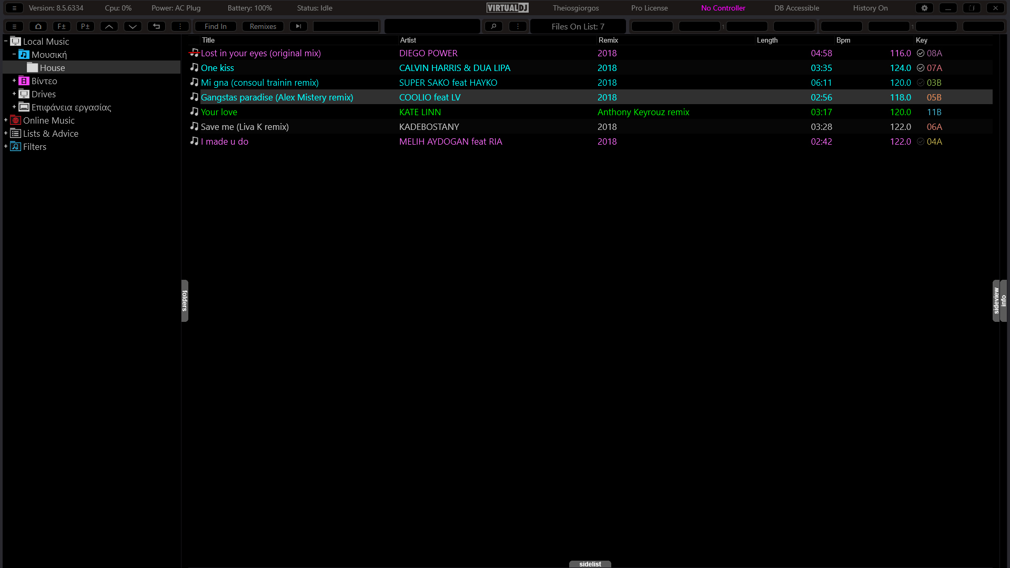Image resolution: width=1010 pixels, height=568 pixels.
Task: Click the Find In button
Action: 216,26
